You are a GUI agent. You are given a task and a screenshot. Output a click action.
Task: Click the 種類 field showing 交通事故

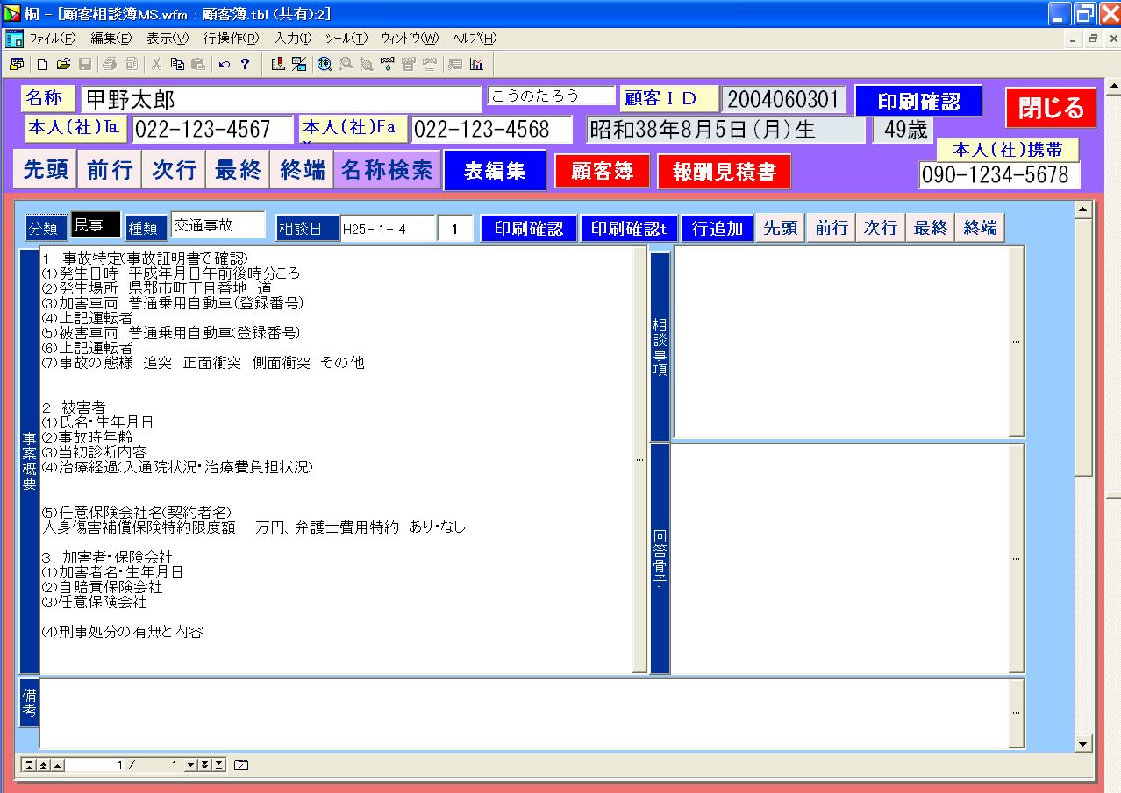click(218, 226)
